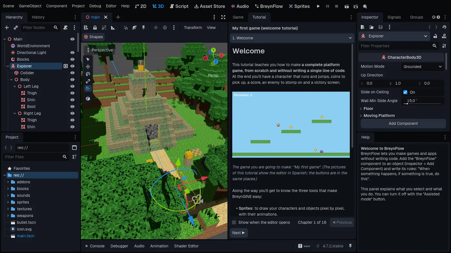The height and width of the screenshot is (253, 451).
Task: Click the add node plus icon in Hierarchy
Action: click(7, 28)
